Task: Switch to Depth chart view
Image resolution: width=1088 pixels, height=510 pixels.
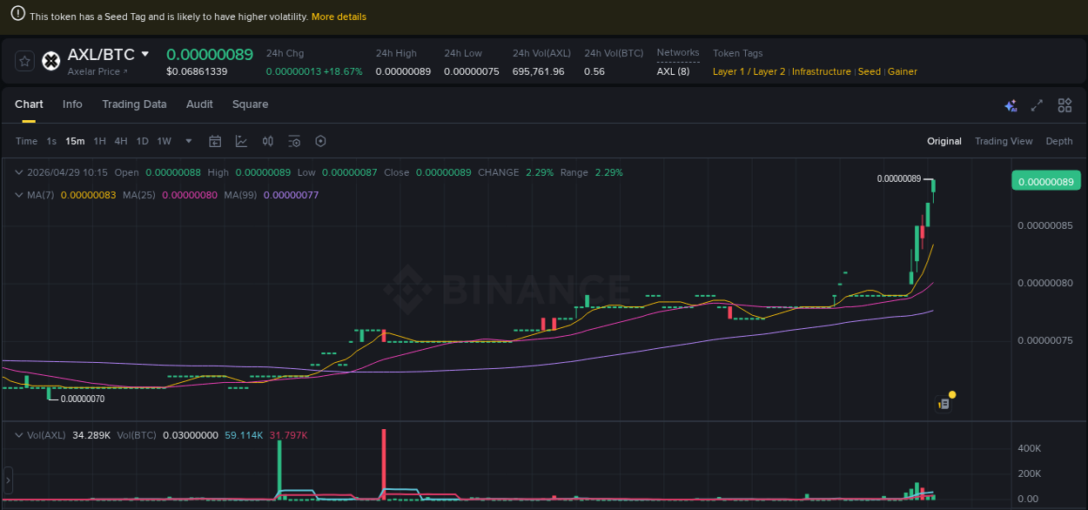Action: [x=1059, y=141]
